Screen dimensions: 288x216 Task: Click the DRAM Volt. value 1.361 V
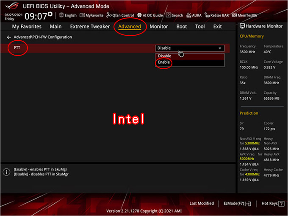pyautogui.click(x=245, y=98)
